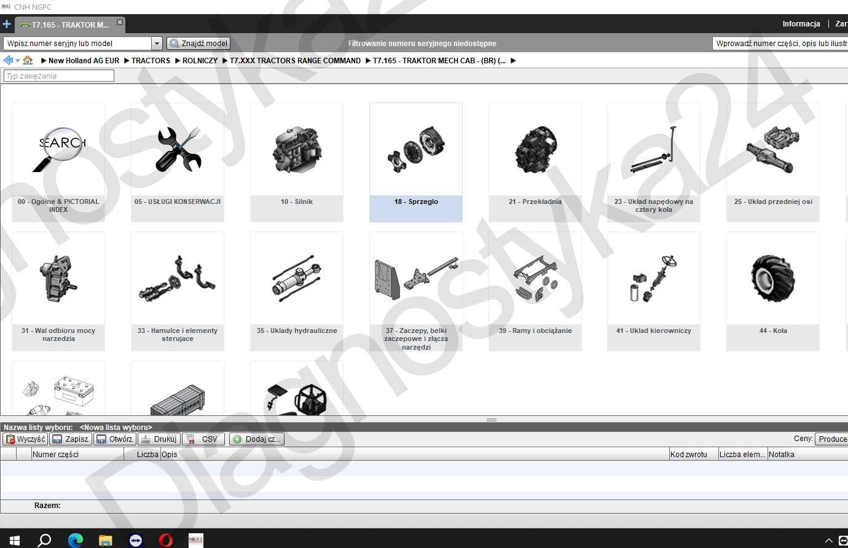Add a new tab with plus icon
The height and width of the screenshot is (548, 848).
point(7,25)
